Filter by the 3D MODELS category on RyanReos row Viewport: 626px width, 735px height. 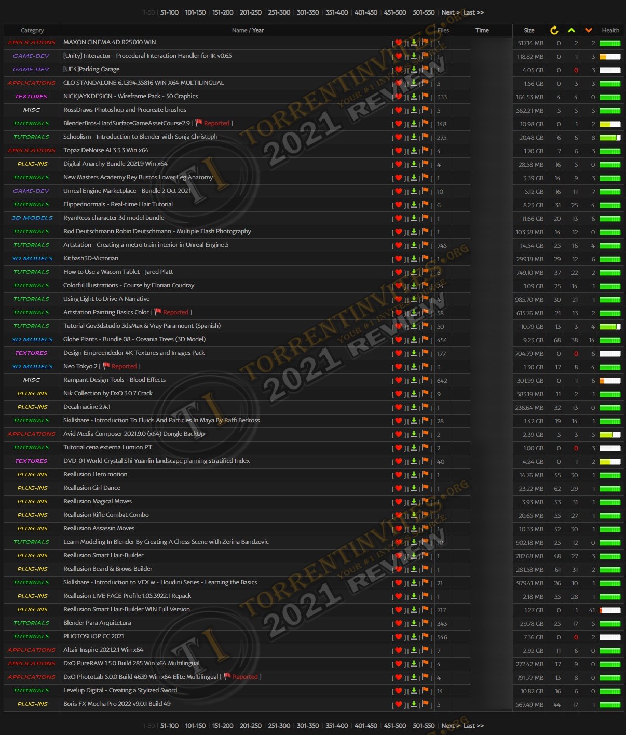(32, 218)
